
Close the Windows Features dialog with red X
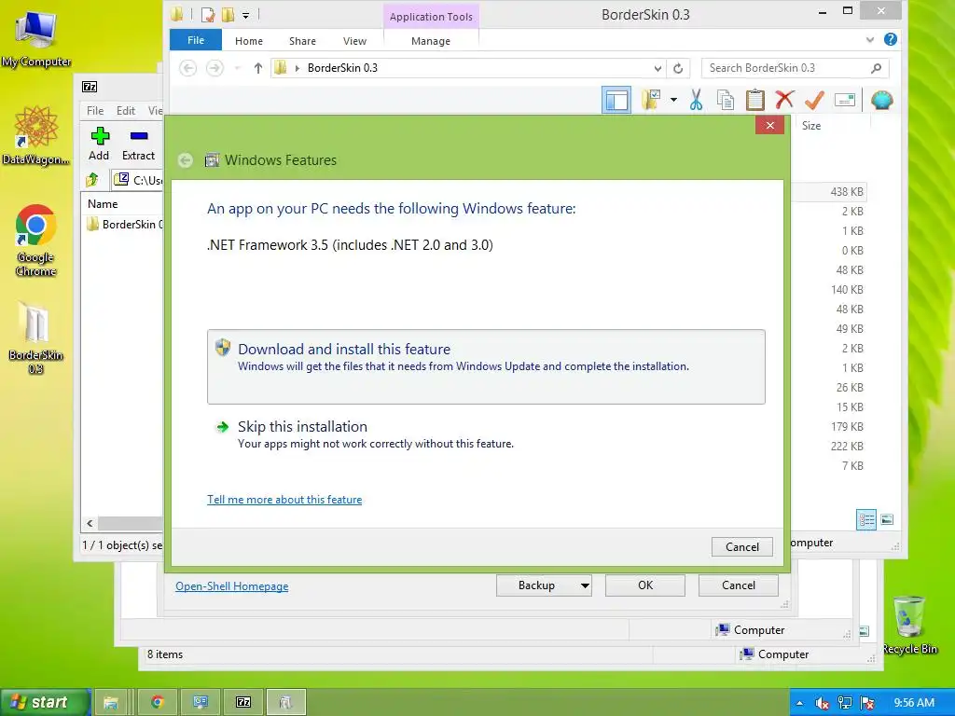[769, 125]
